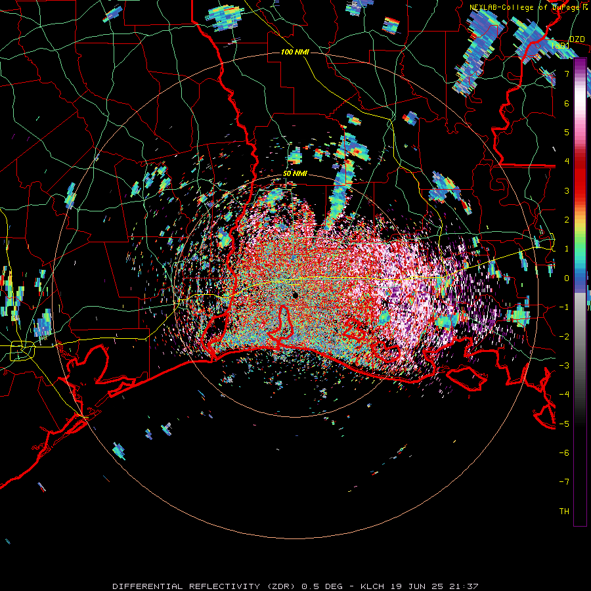
Task: Click the color scale value 3
Action: pos(567,190)
